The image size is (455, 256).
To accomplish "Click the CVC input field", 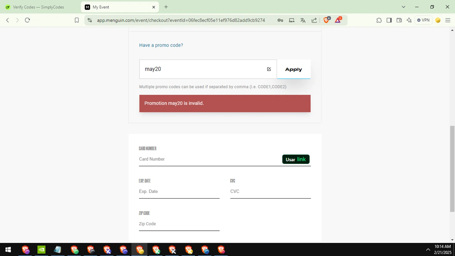I will pyautogui.click(x=270, y=191).
